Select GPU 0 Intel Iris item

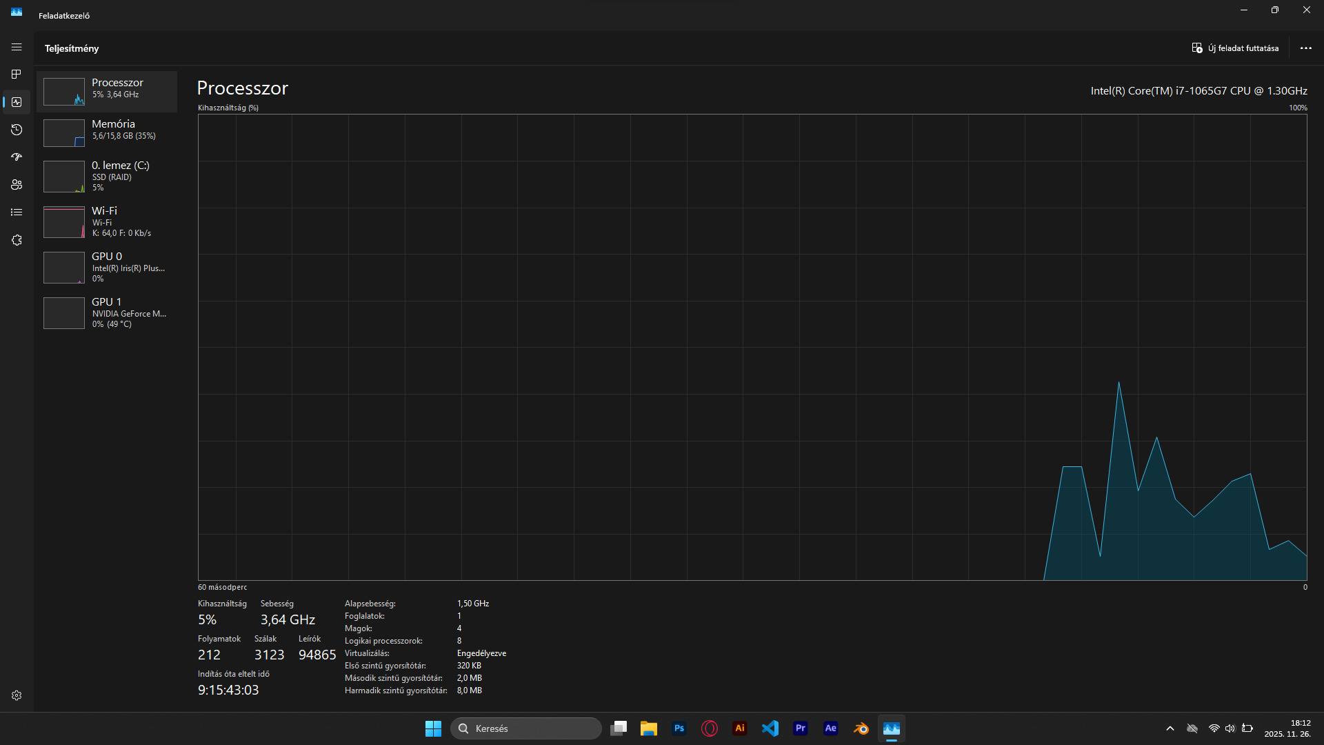point(107,267)
